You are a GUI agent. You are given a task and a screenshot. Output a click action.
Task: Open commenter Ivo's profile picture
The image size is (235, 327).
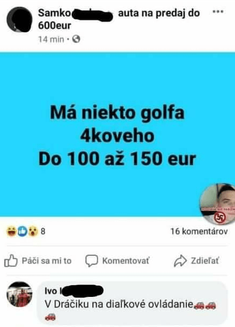19,294
